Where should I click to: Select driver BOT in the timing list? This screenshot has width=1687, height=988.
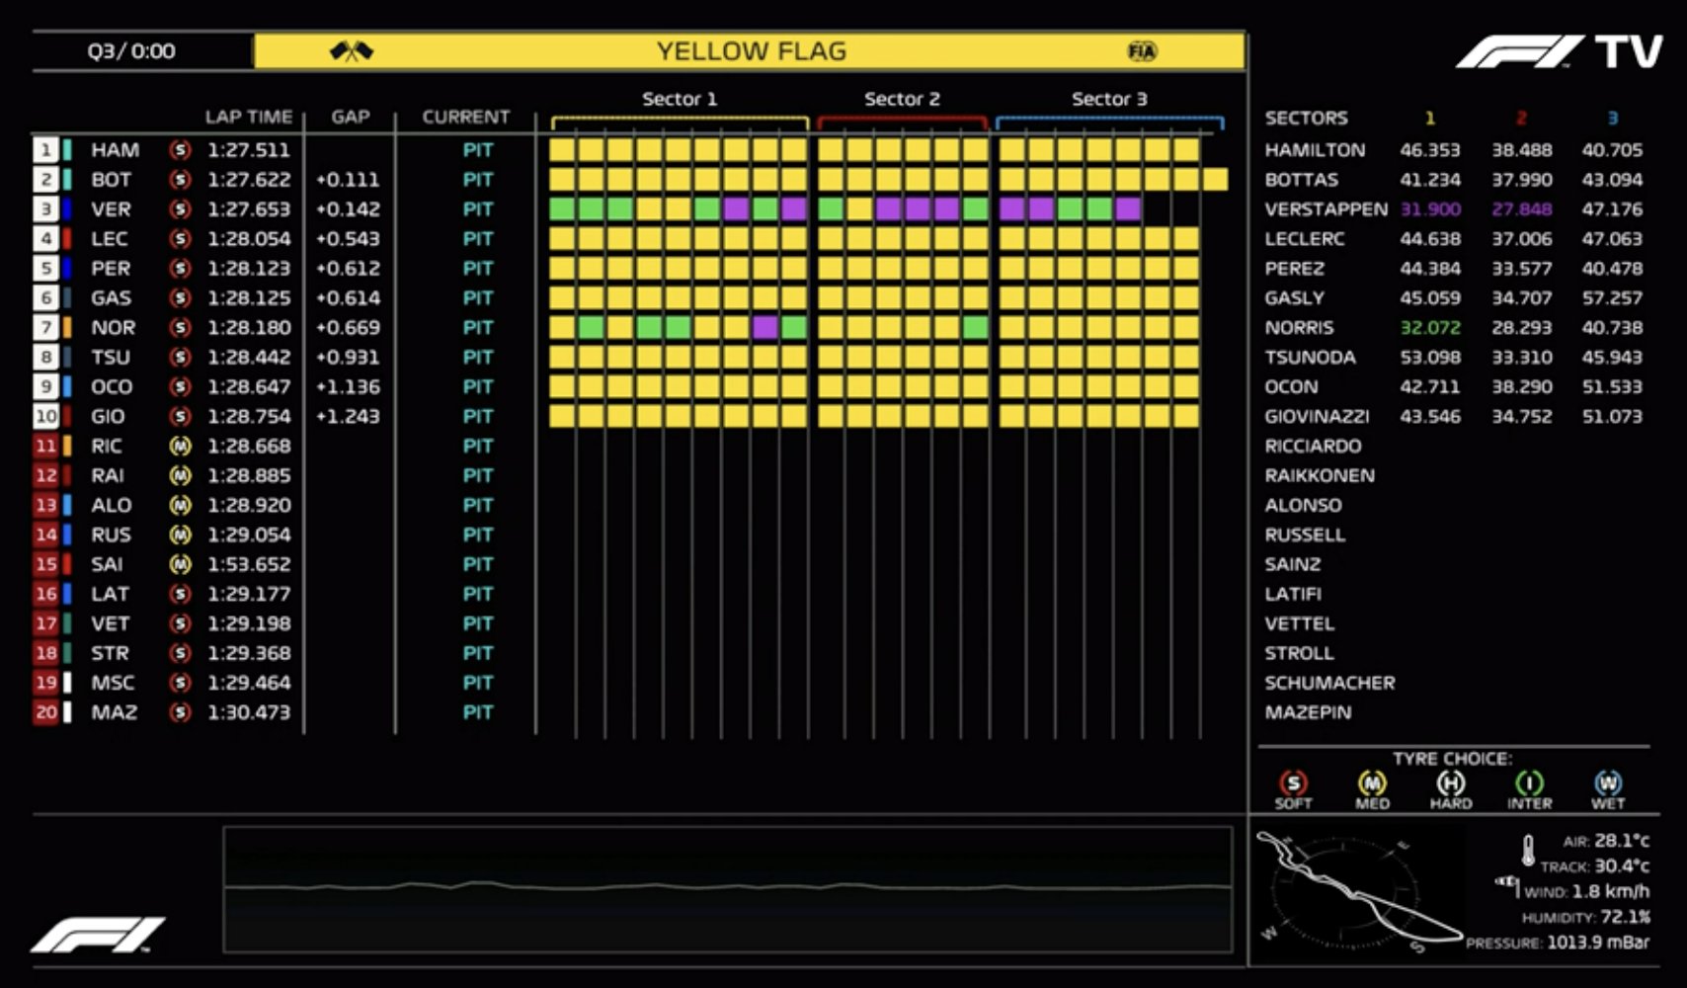point(112,180)
